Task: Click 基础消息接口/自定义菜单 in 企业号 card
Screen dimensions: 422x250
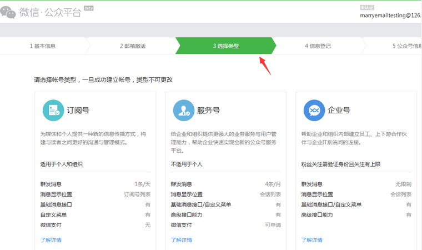Action: (331, 205)
